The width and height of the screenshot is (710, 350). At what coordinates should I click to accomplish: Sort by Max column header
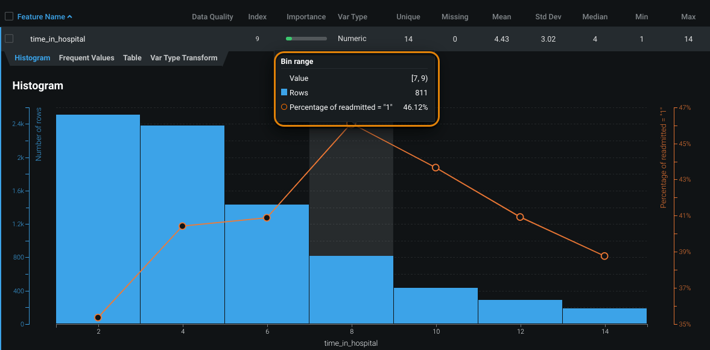point(688,17)
